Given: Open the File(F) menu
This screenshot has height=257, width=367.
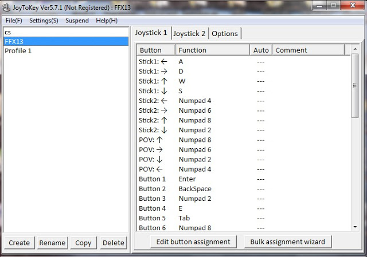Looking at the screenshot, I should tap(14, 21).
